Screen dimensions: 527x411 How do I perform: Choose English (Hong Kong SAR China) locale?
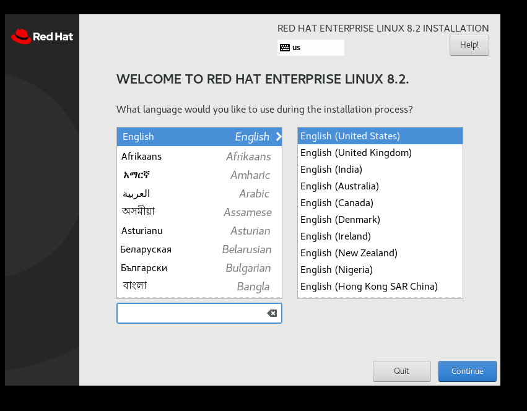[x=380, y=287]
